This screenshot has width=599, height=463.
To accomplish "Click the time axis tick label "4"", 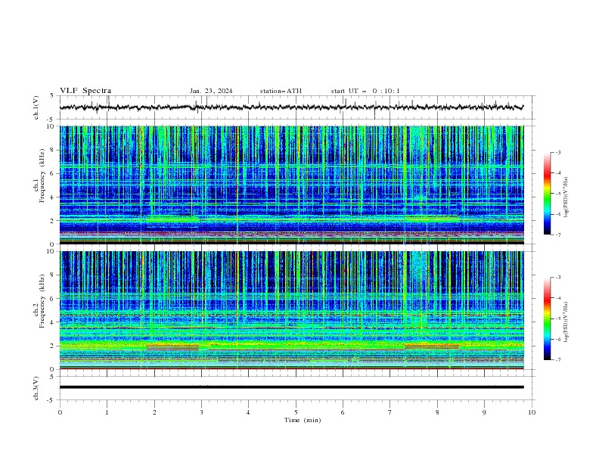I will coord(248,412).
